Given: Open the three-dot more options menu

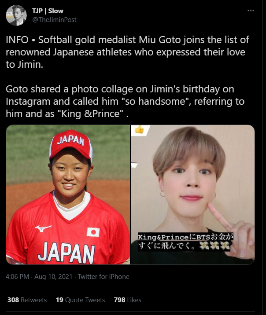Looking at the screenshot, I should 251,11.
